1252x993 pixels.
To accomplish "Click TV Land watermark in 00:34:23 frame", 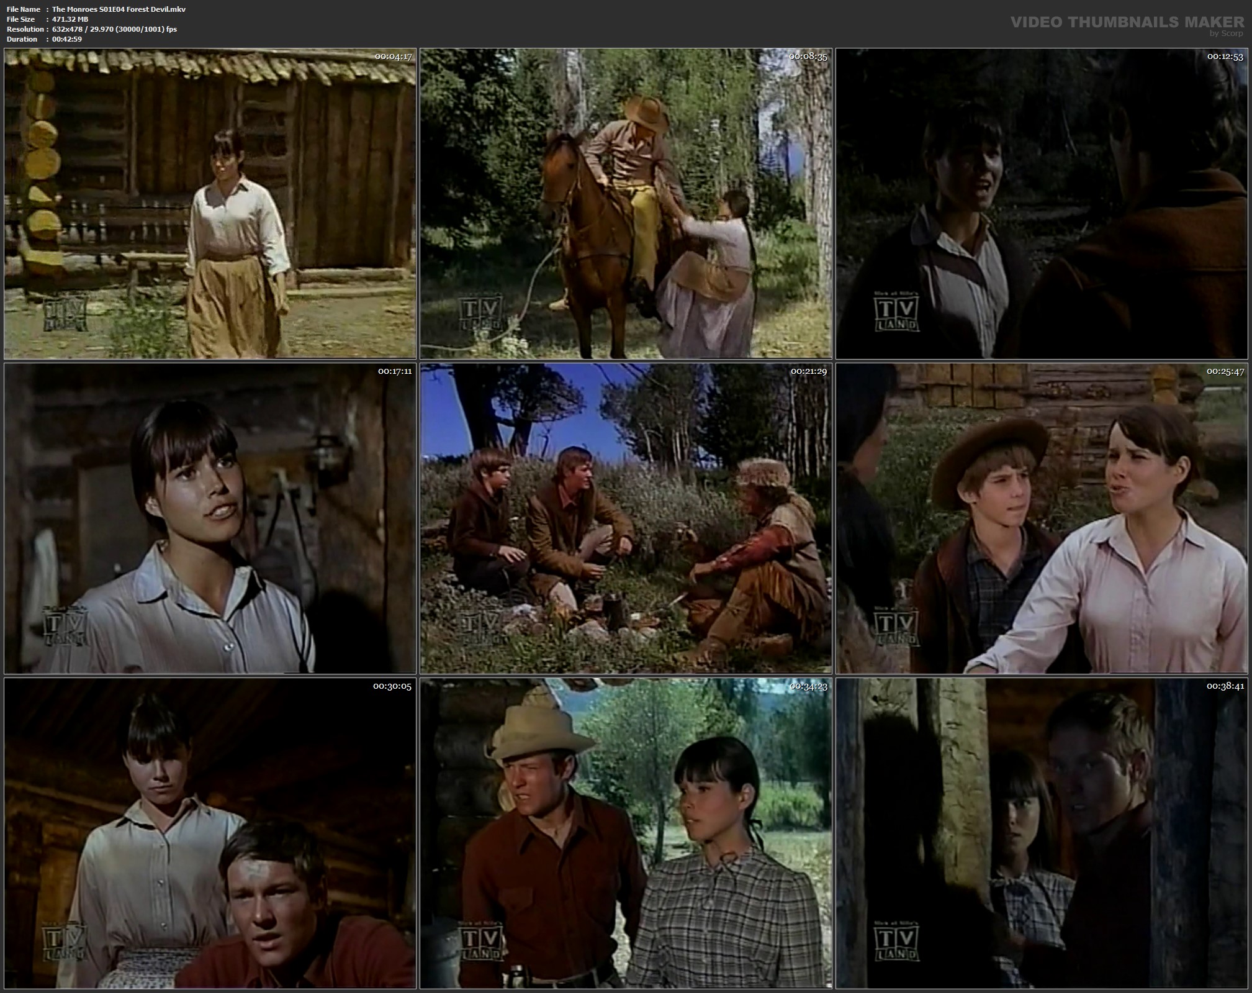I will [480, 943].
